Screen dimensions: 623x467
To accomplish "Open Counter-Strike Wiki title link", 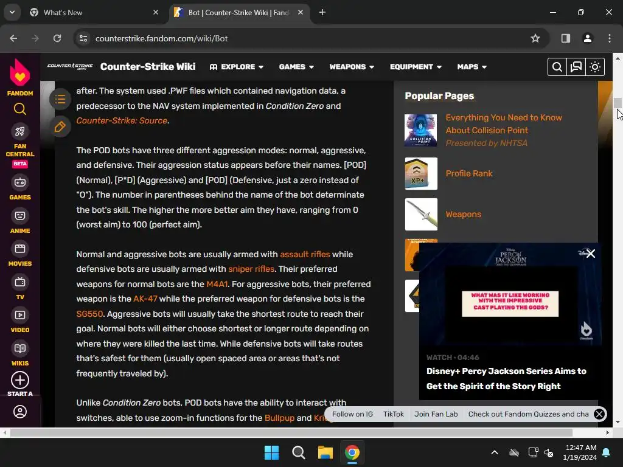I will point(148,67).
